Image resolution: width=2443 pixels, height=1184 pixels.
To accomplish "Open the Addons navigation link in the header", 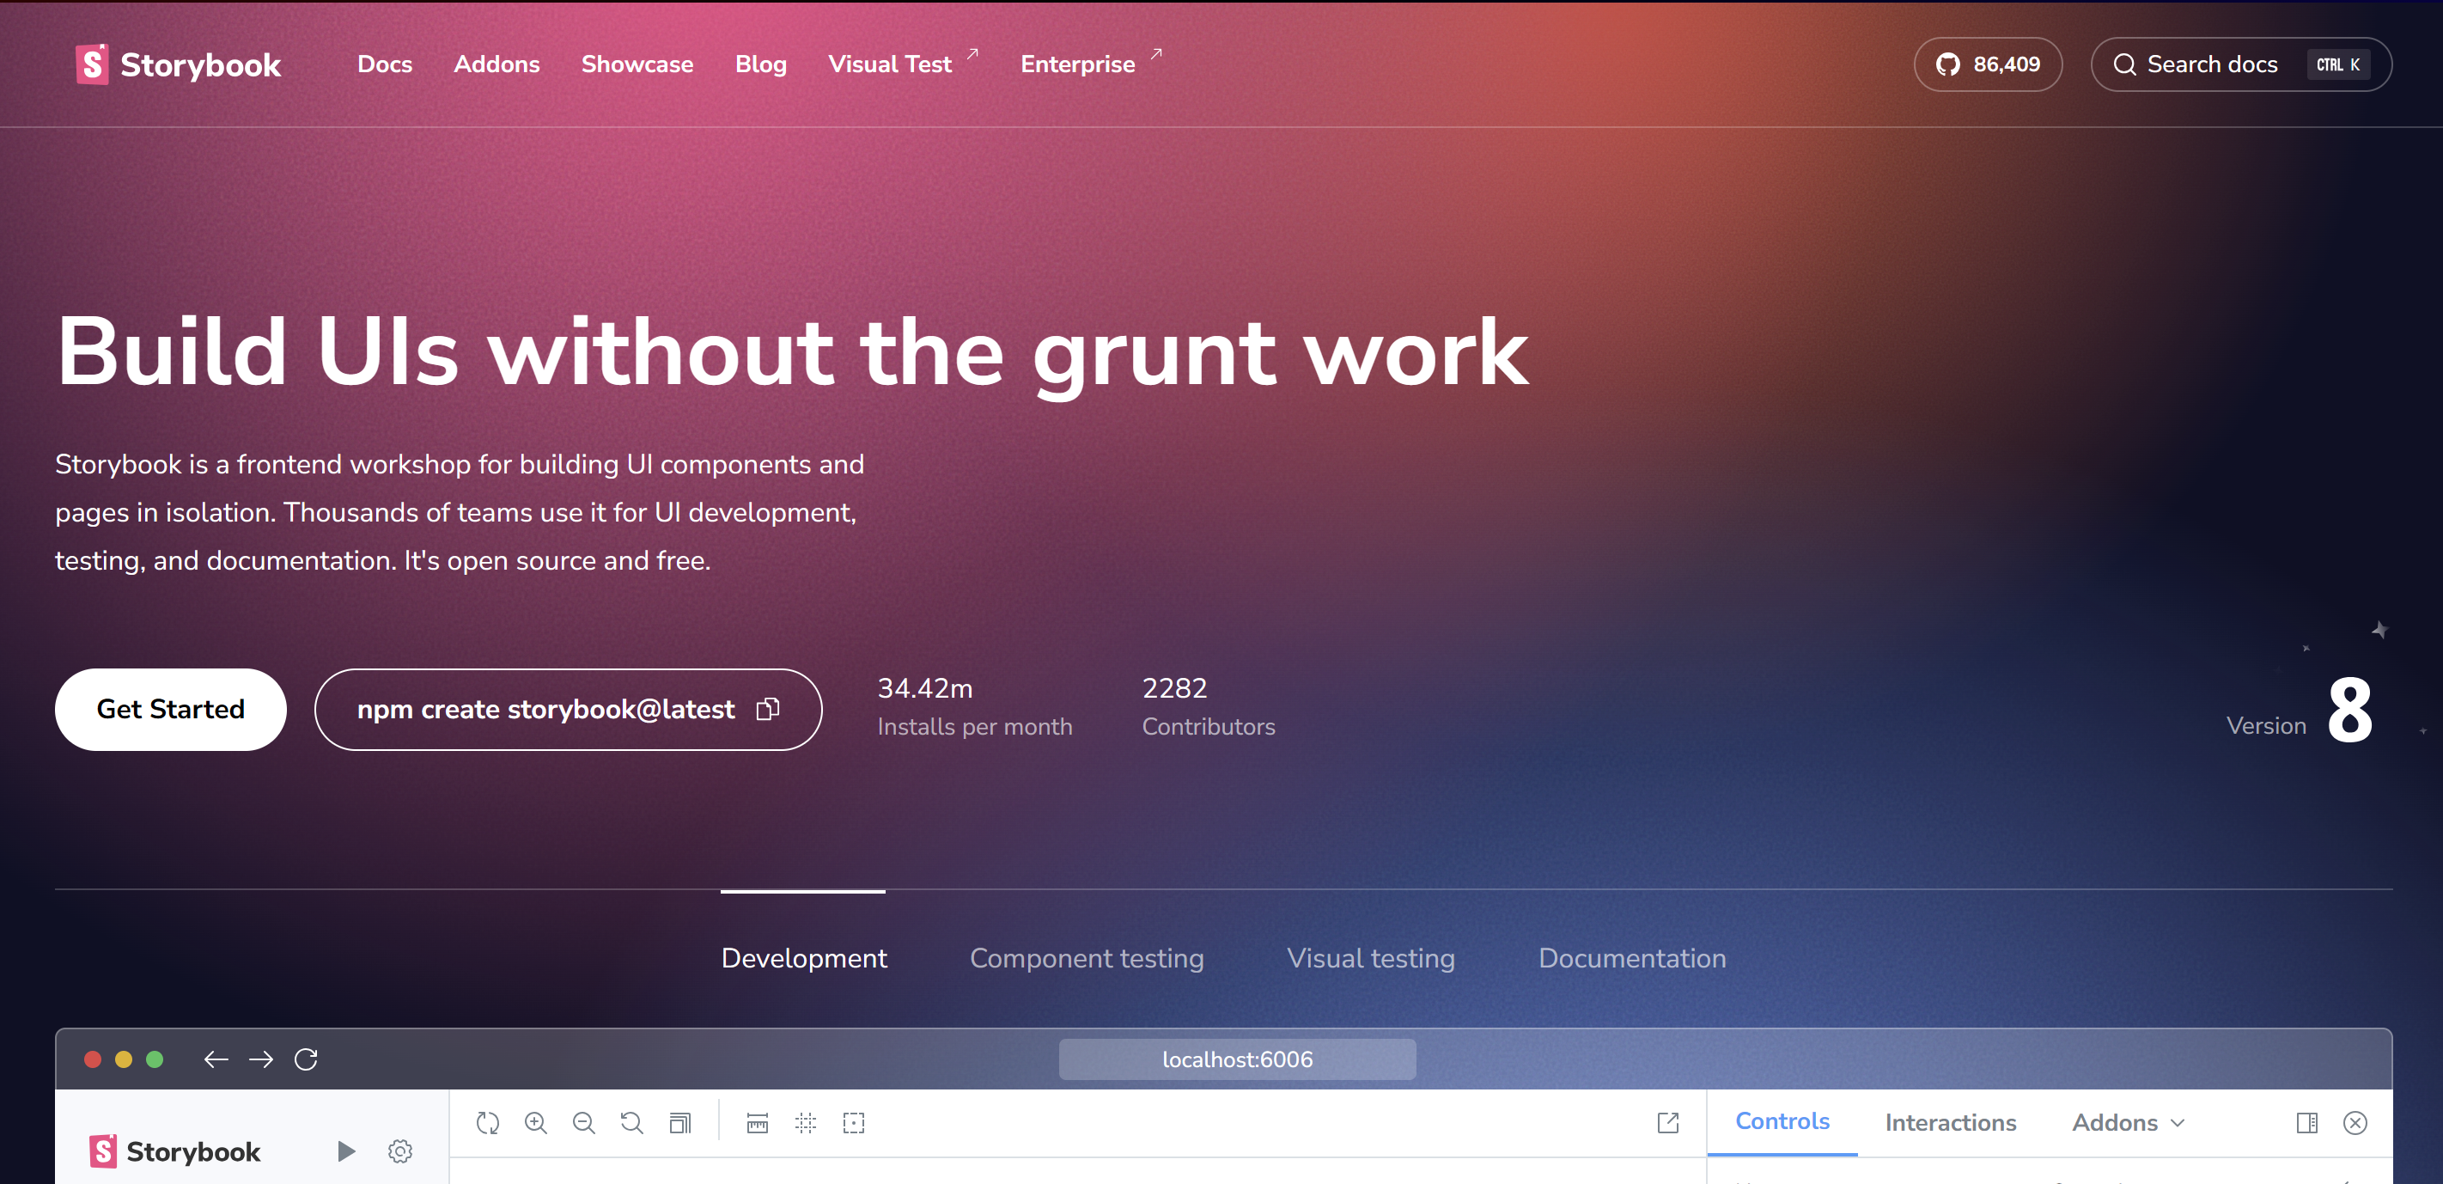I will pyautogui.click(x=497, y=64).
